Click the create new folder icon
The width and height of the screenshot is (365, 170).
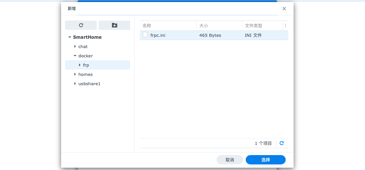114,25
